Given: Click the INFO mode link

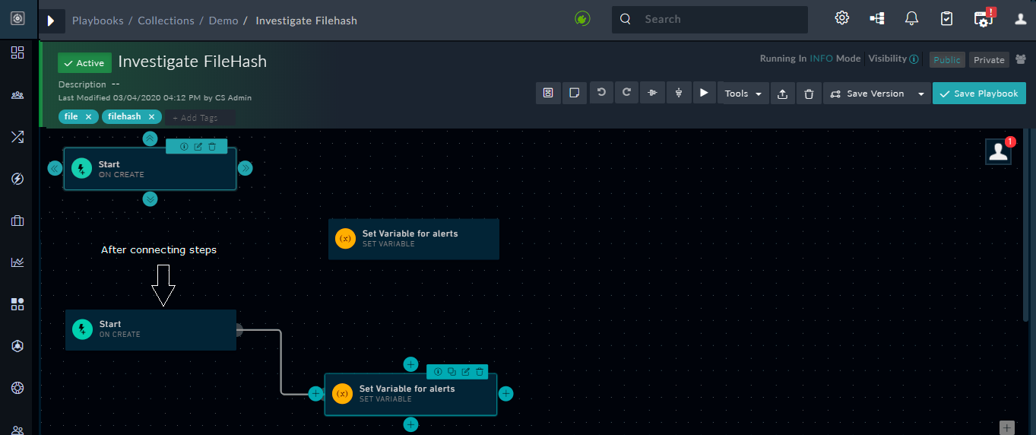Looking at the screenshot, I should pyautogui.click(x=821, y=59).
